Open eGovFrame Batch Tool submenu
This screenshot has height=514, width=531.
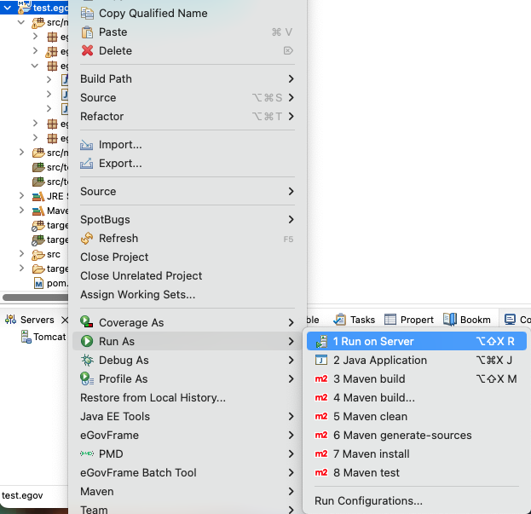pos(188,473)
